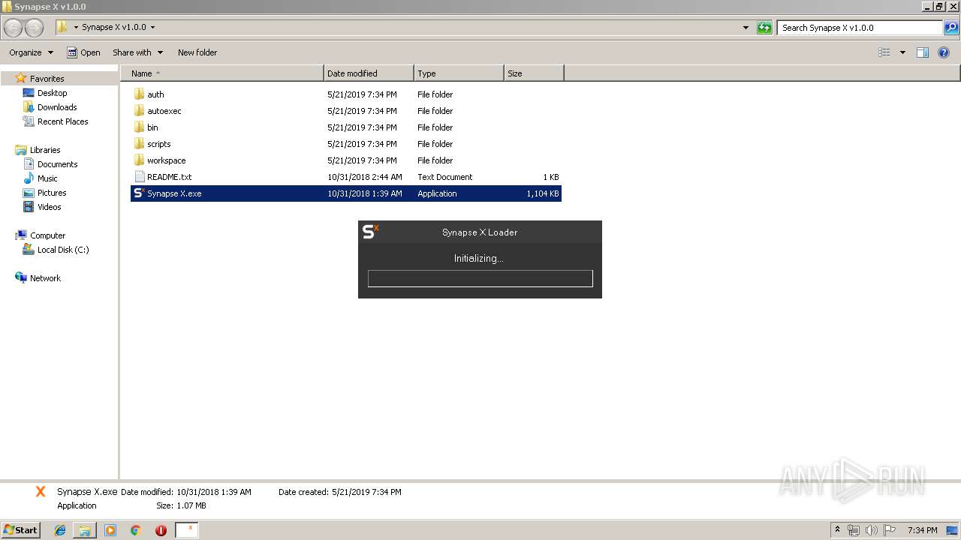Click the 1,104 KB size value
Image resolution: width=961 pixels, height=540 pixels.
543,193
